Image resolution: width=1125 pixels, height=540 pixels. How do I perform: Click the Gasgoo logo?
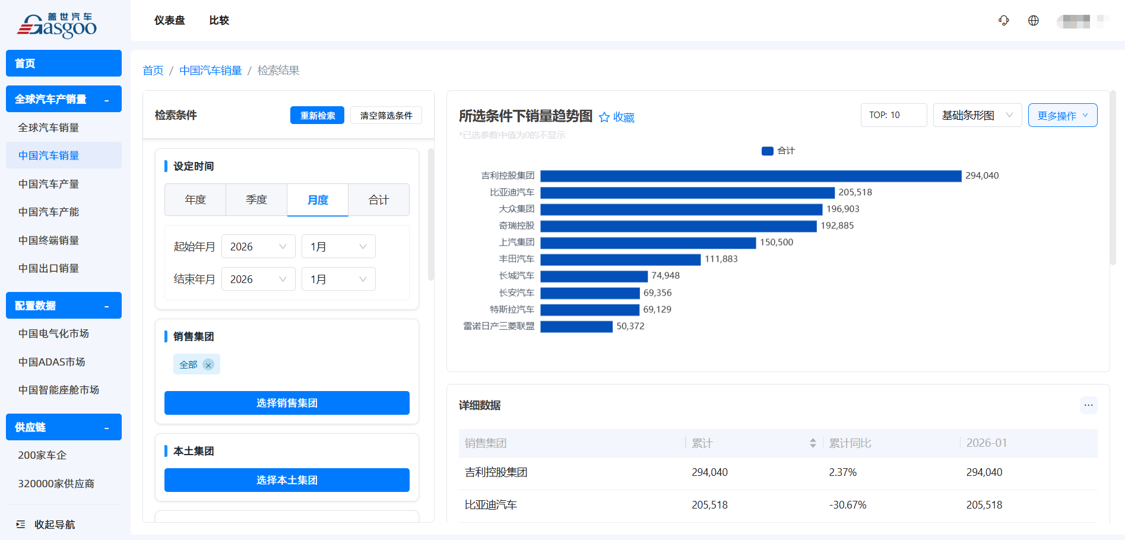(58, 25)
